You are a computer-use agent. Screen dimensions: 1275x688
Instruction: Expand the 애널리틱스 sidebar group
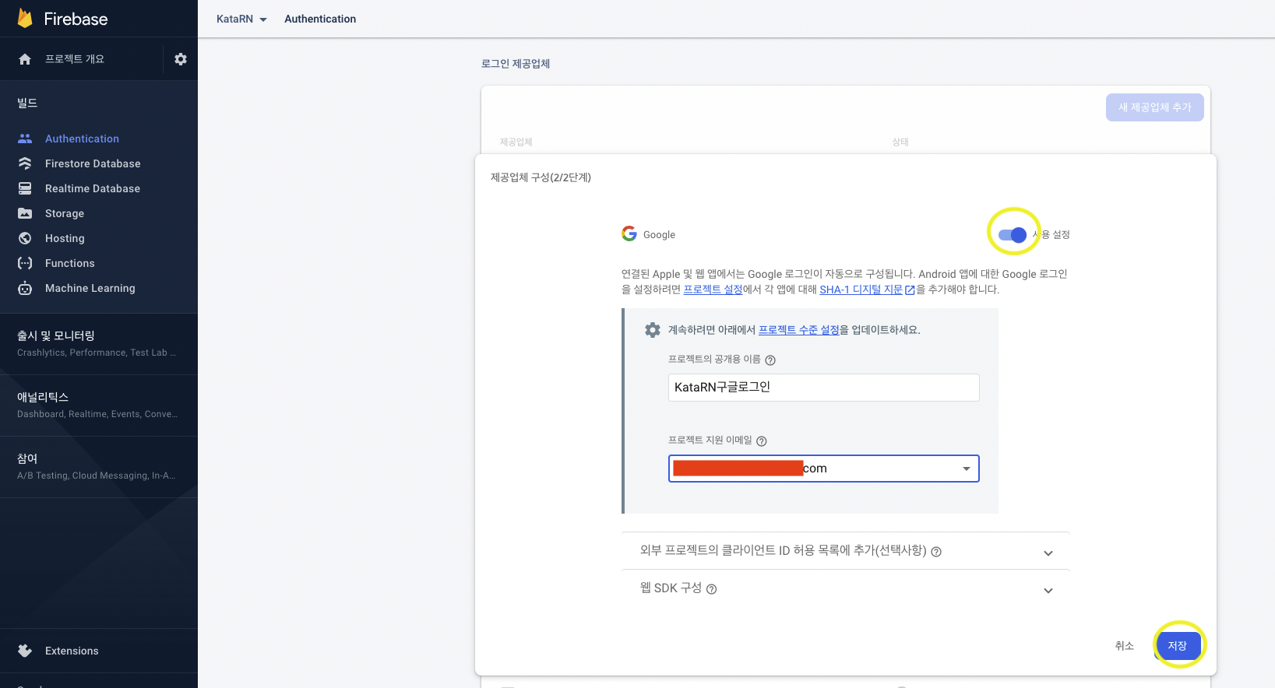99,405
